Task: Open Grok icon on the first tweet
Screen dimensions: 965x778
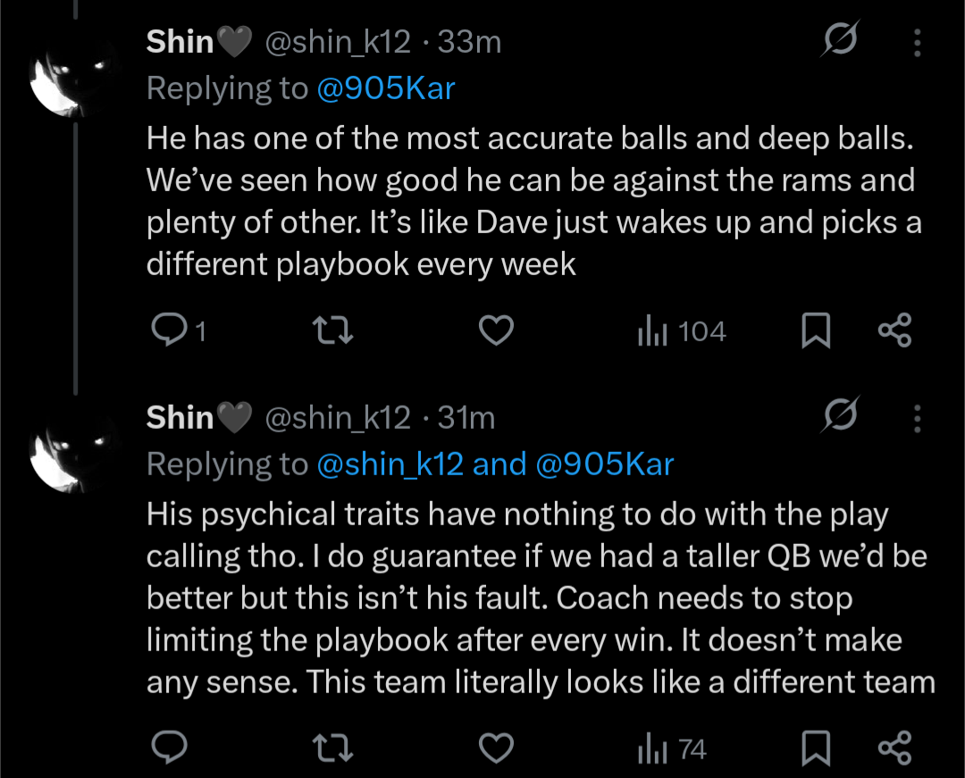Action: 842,40
